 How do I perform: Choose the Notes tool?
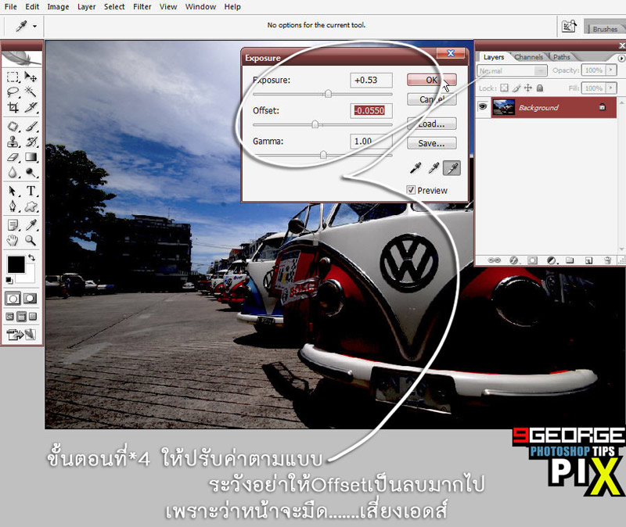tap(13, 225)
